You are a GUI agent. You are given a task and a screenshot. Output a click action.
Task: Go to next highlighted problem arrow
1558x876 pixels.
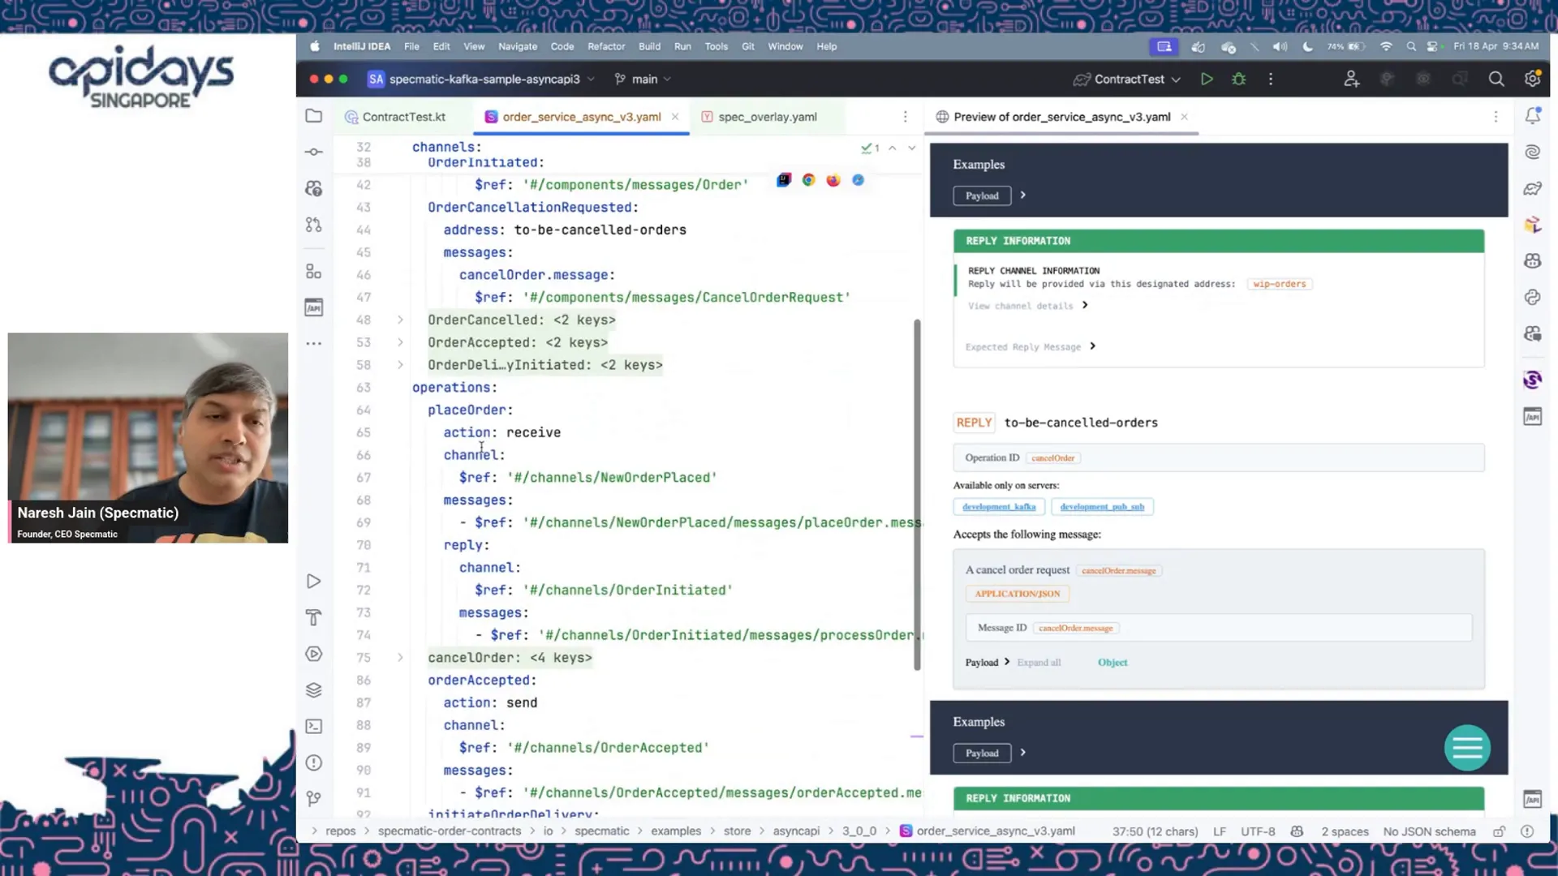[x=912, y=148]
